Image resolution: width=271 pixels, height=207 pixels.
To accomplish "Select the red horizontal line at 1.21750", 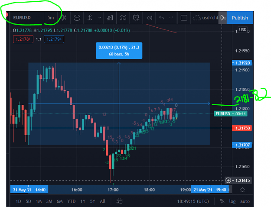I will (121, 128).
